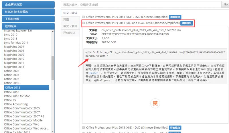Viewport: 229px width, 133px height.
Task: Select MapPoint 2009 in the list
Action: point(14,55)
